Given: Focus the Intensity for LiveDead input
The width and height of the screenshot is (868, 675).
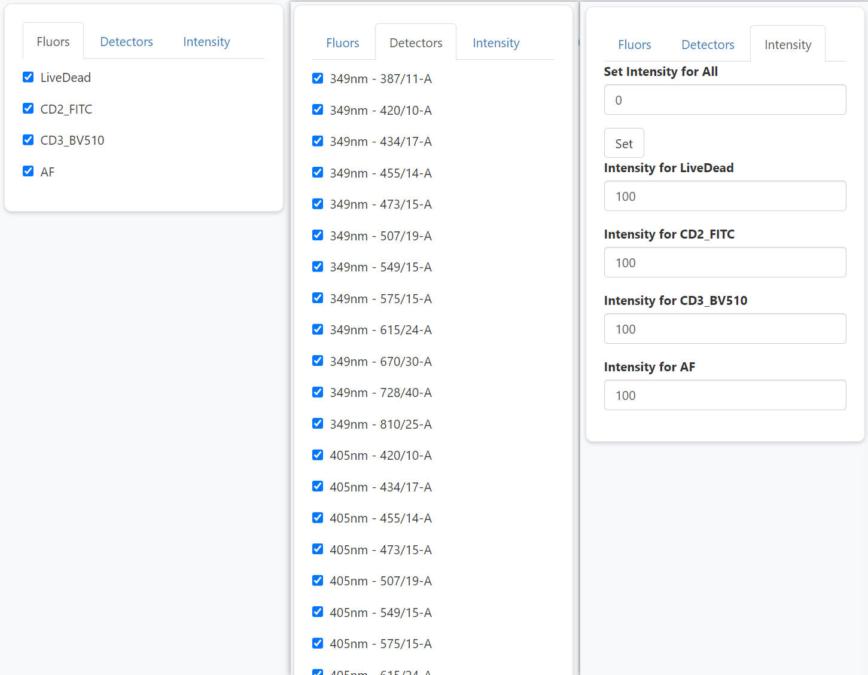Looking at the screenshot, I should point(725,196).
